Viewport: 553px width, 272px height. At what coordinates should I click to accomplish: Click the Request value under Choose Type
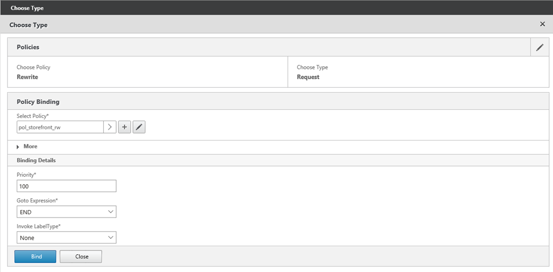[x=308, y=77]
